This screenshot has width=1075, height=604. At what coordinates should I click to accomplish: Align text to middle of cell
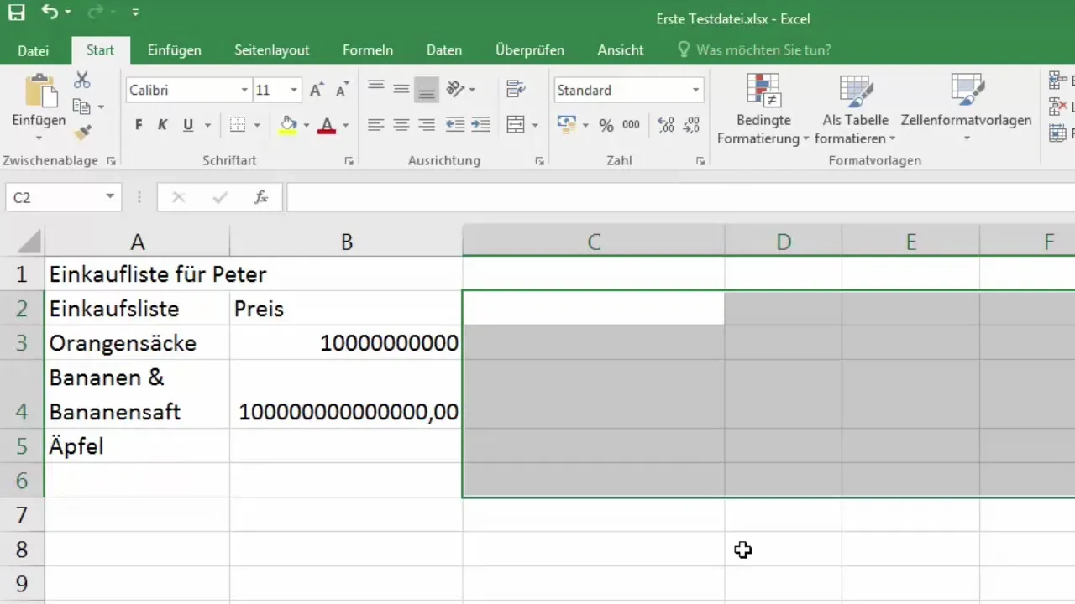(401, 88)
